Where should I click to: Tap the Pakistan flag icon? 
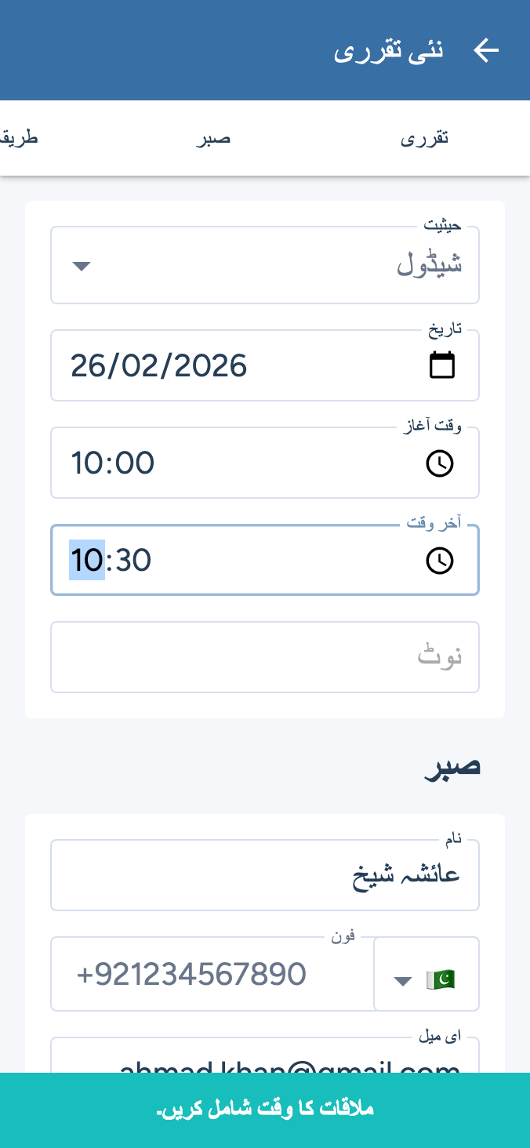coord(441,979)
